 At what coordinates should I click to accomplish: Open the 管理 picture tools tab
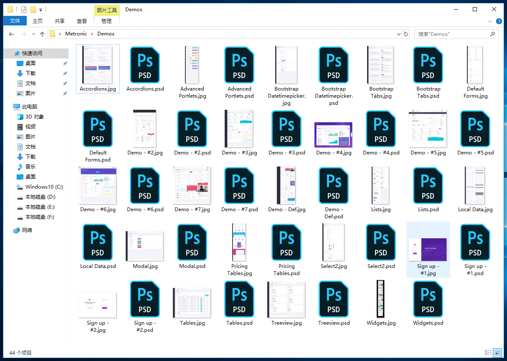coord(106,21)
